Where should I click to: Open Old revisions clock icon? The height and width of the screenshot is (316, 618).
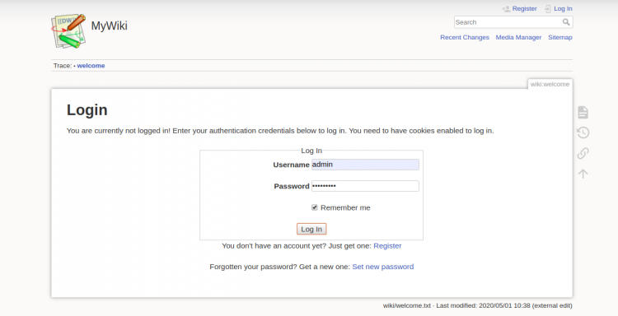(583, 132)
